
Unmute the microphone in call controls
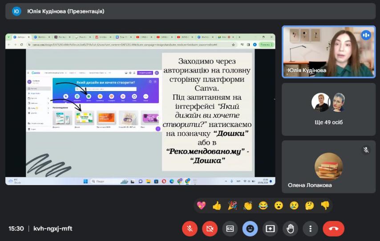(190, 229)
